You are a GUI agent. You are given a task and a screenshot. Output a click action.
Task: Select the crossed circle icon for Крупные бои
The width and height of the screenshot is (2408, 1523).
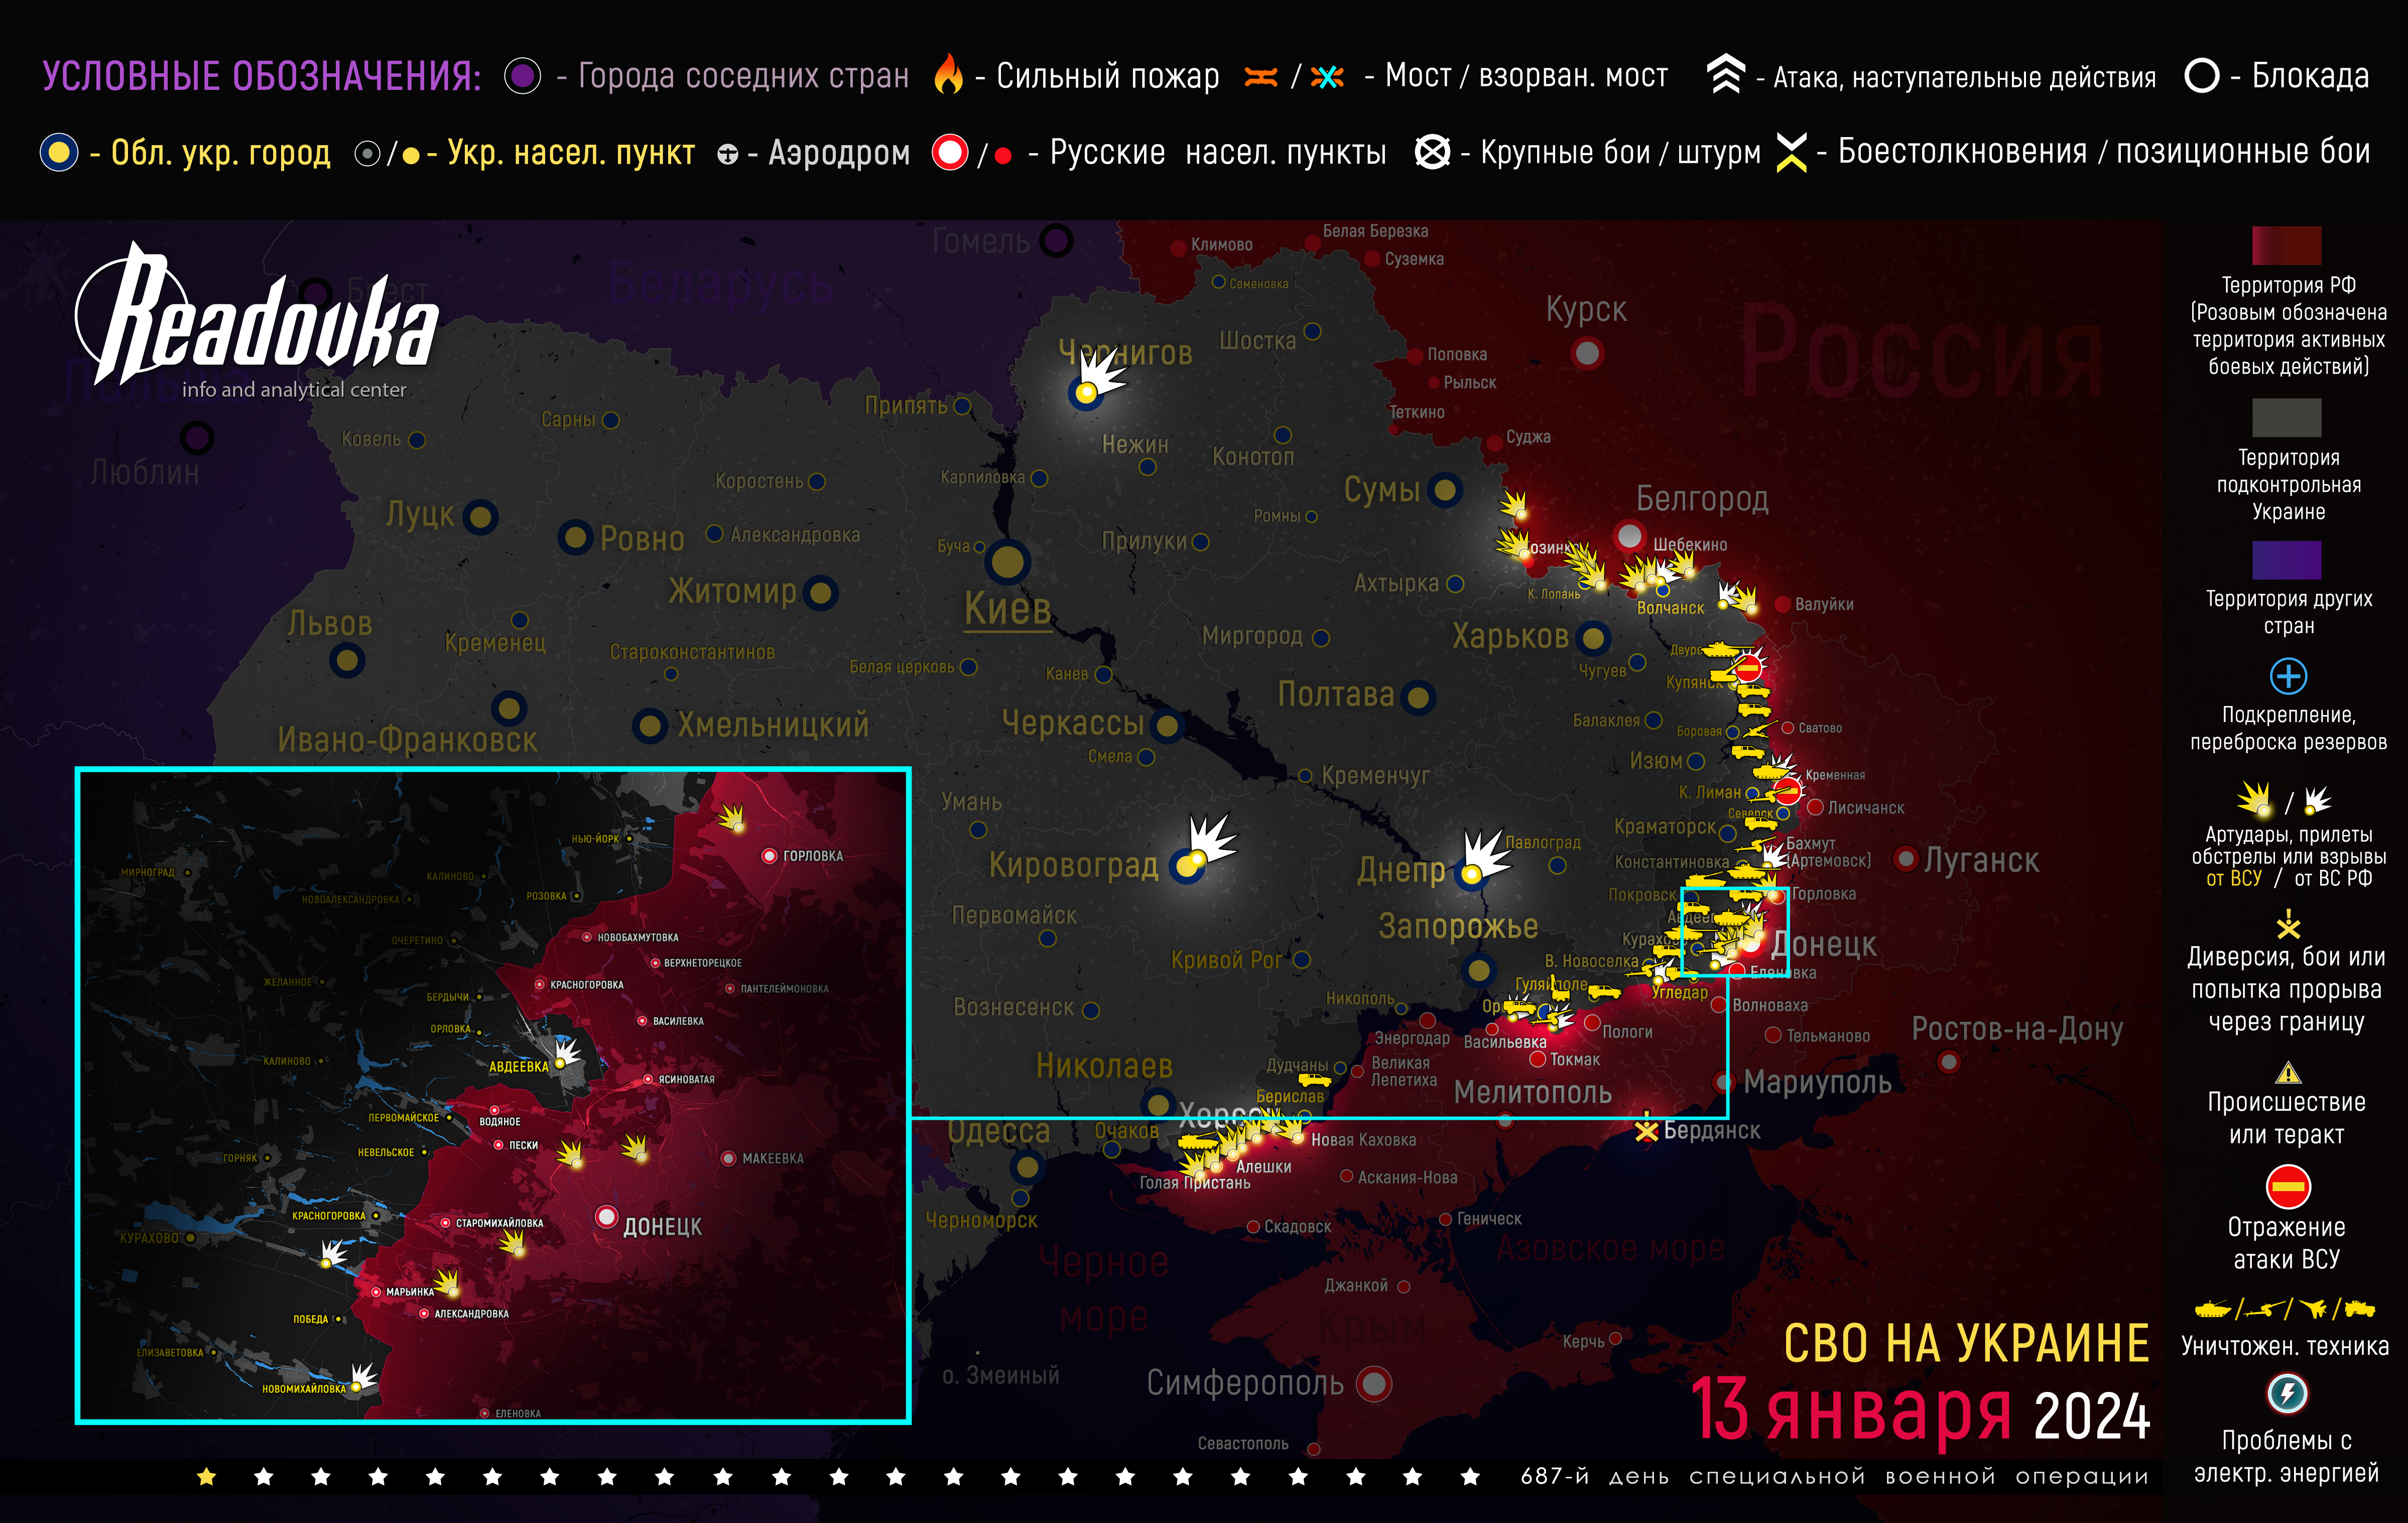(1433, 152)
